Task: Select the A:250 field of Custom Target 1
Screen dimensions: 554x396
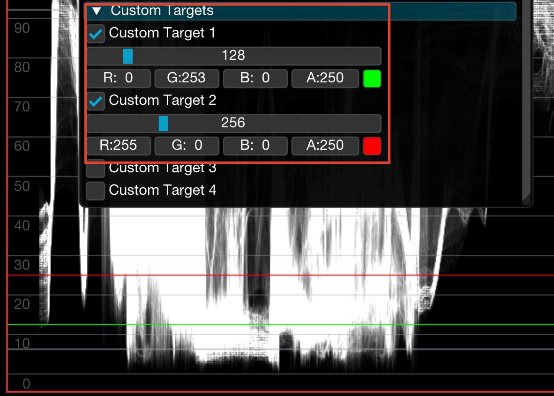Action: [x=325, y=78]
